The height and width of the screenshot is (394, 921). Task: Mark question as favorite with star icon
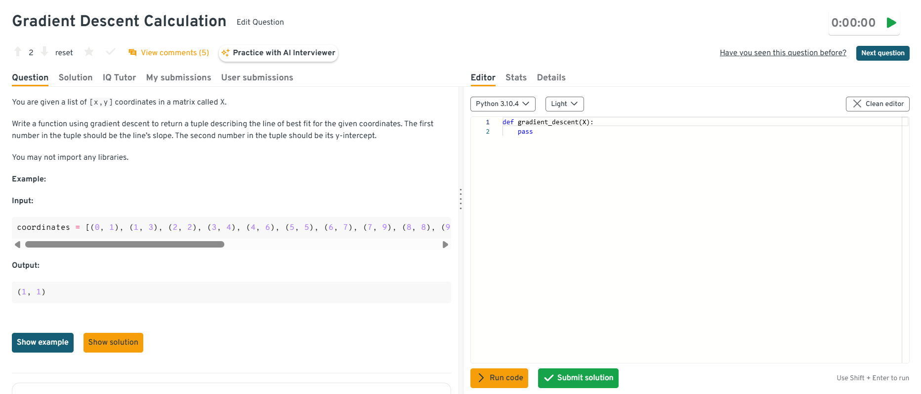pos(89,52)
